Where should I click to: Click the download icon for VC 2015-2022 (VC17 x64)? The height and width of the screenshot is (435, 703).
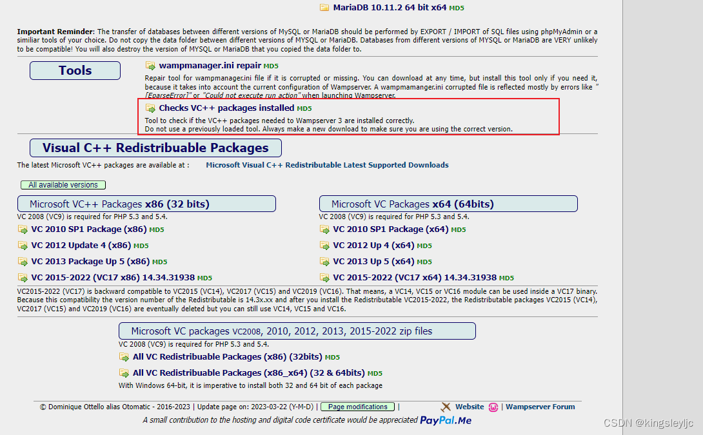(x=324, y=277)
